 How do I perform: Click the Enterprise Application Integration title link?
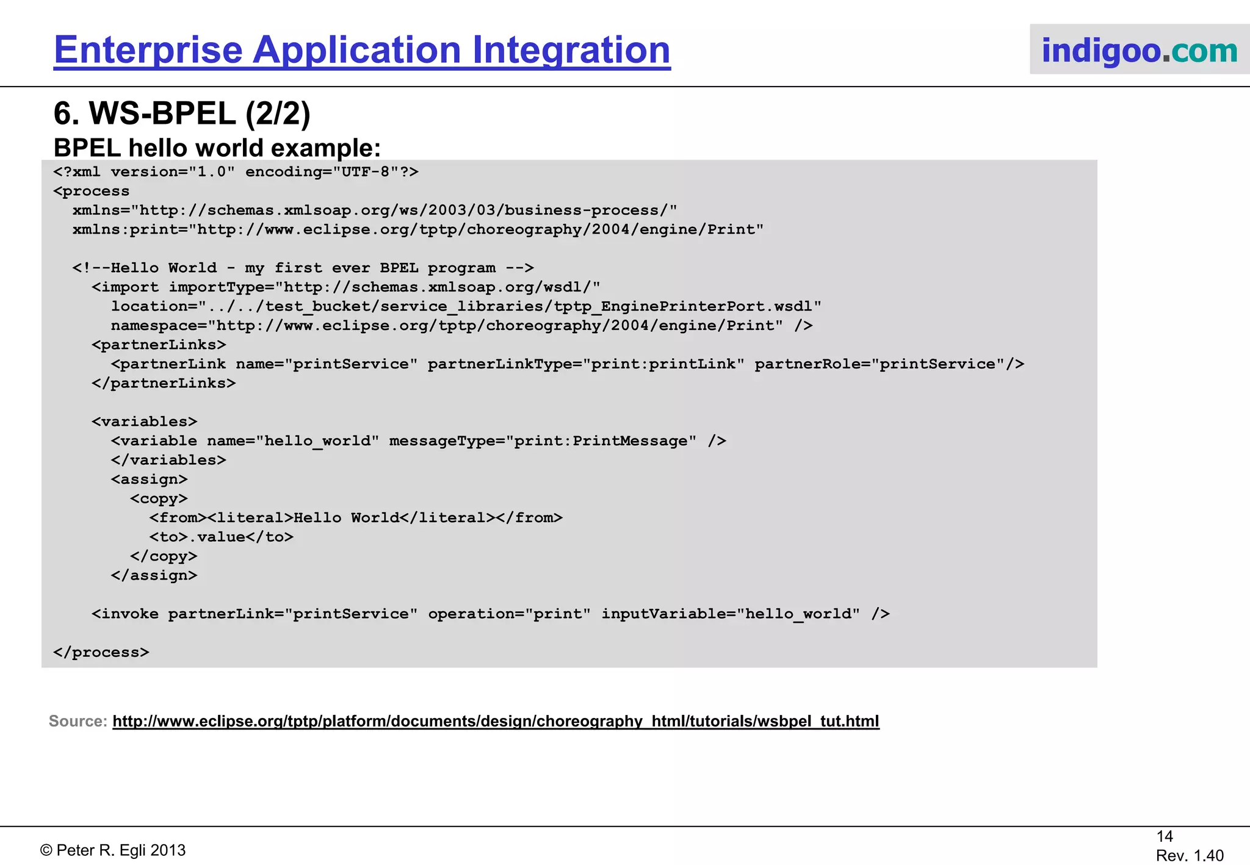(362, 50)
